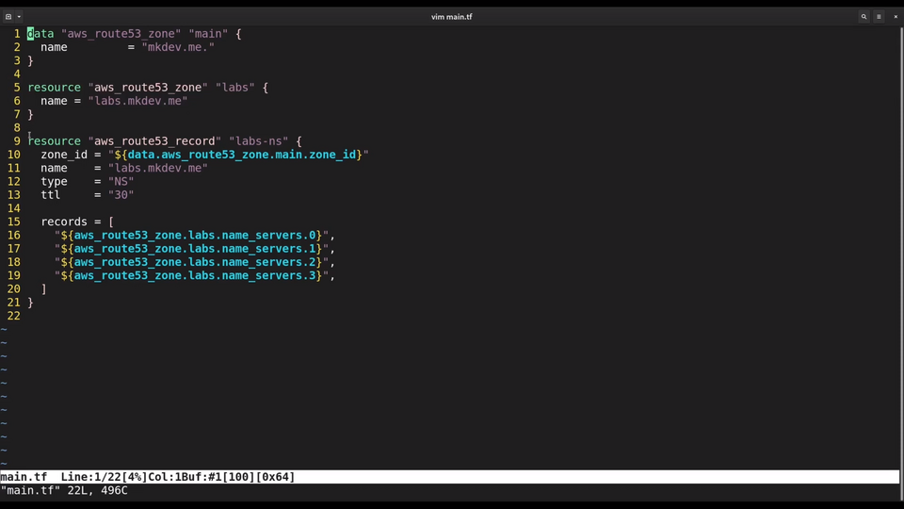Click 'name' attribute on line 11
The height and width of the screenshot is (509, 904).
(55, 168)
